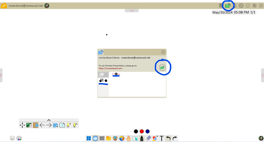Viewport: 264px width, 142px height.
Task: Click the May/30/2024 05:08 PM 1/1 timestamp label
Action: [x=234, y=12]
